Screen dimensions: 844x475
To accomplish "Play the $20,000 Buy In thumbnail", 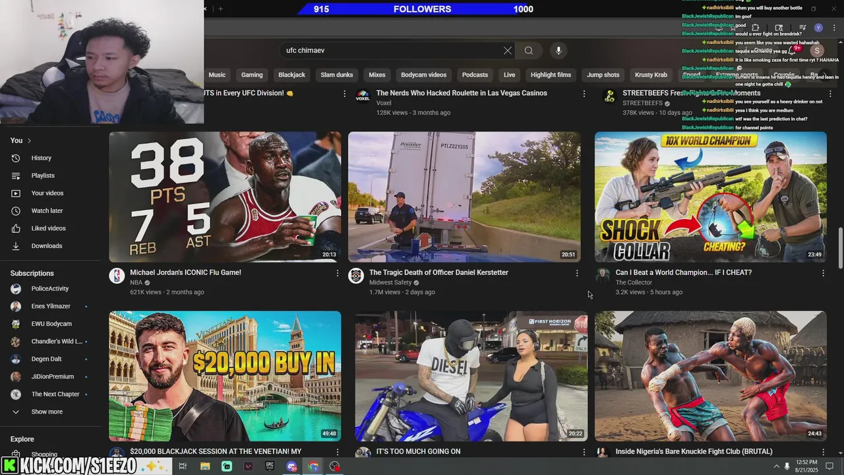I will point(225,376).
